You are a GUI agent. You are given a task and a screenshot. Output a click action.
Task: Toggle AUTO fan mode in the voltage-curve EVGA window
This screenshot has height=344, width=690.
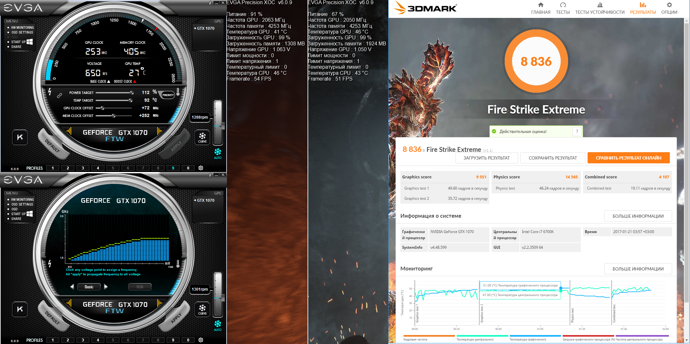[x=218, y=325]
